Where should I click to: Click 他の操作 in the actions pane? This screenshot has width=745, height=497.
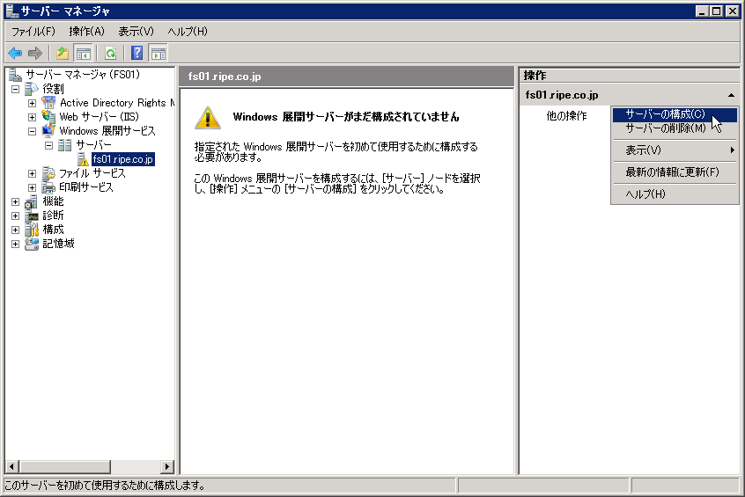[x=566, y=116]
